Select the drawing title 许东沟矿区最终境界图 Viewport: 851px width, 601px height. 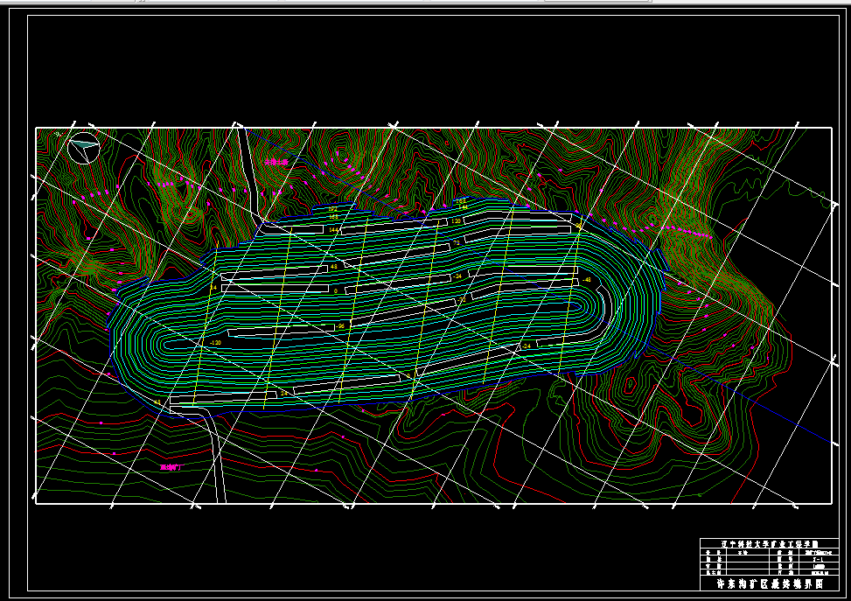(770, 584)
